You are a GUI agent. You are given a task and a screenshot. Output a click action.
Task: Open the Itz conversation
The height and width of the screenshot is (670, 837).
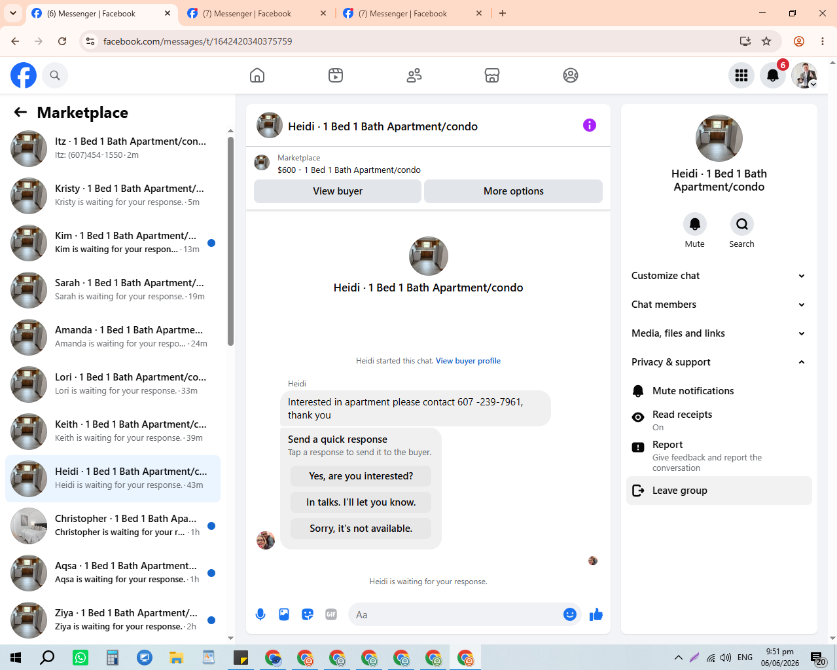(x=113, y=149)
